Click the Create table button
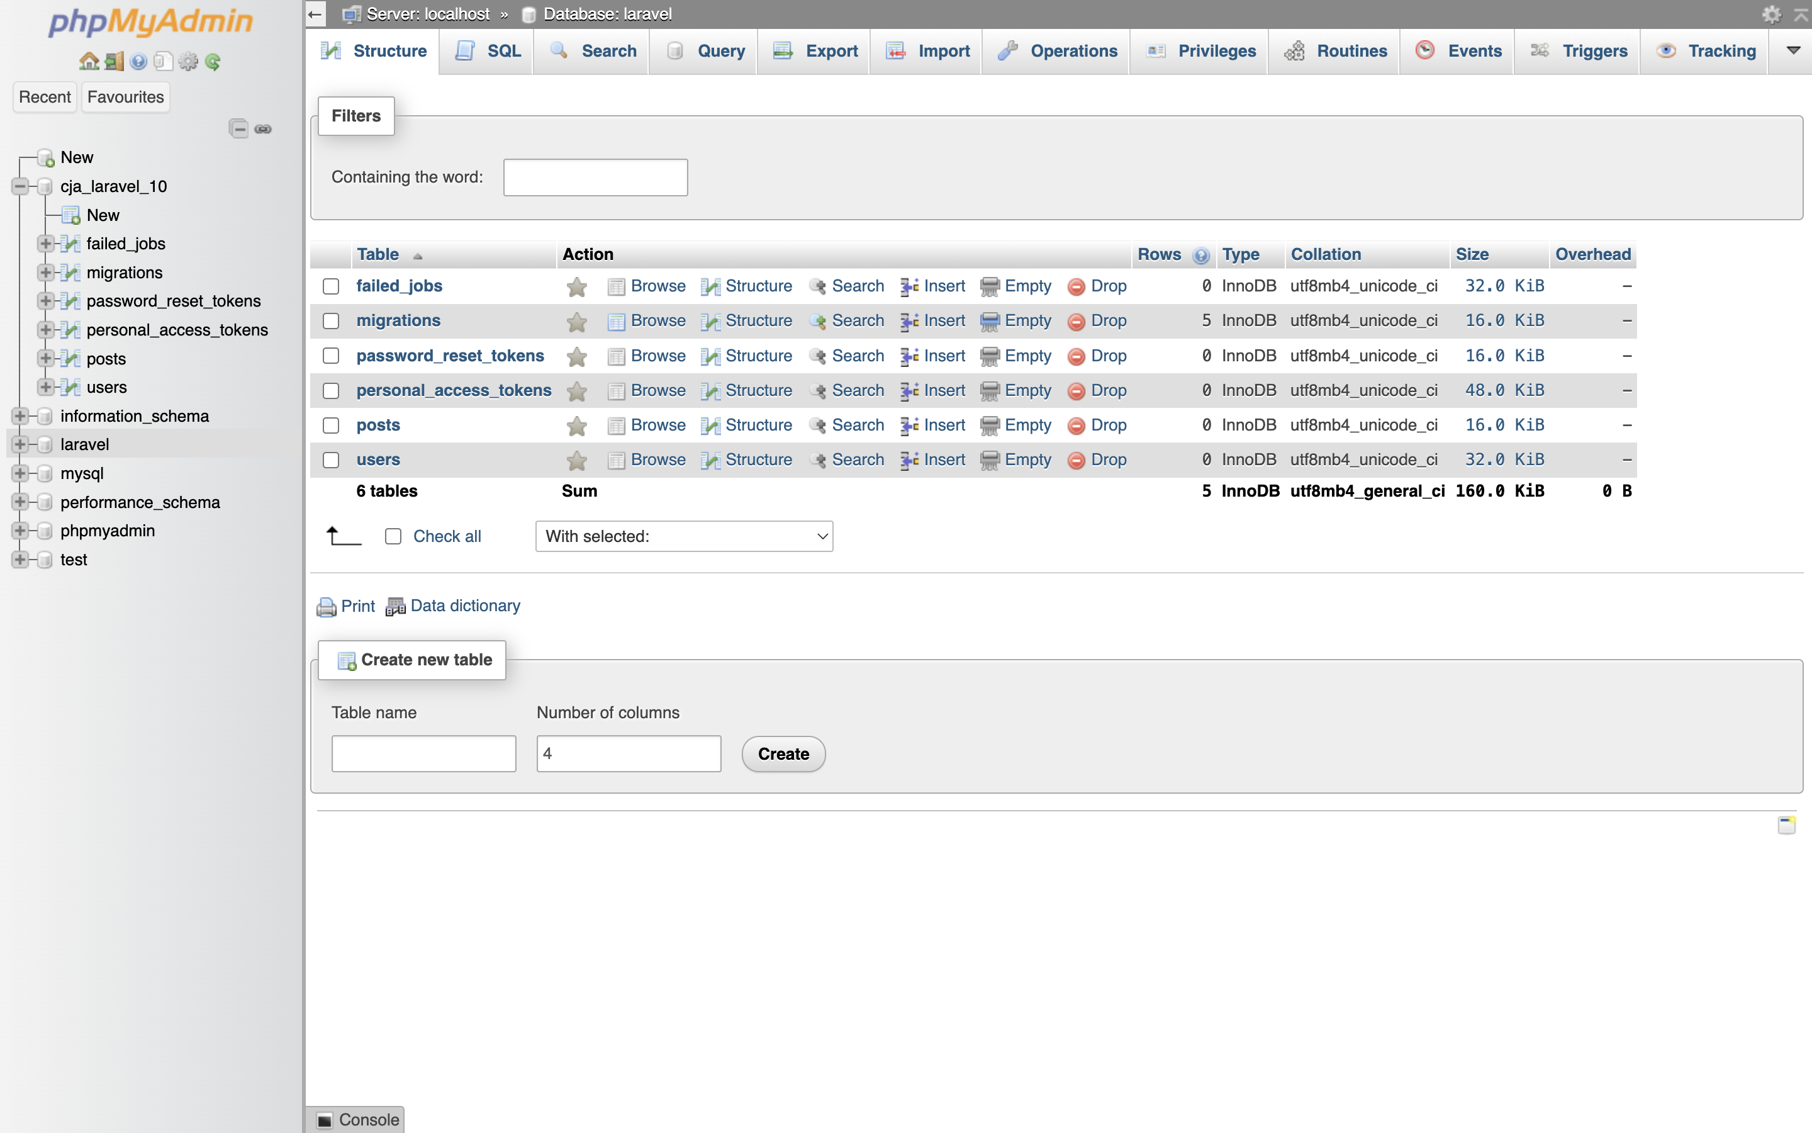Viewport: 1812px width, 1133px height. coord(783,754)
